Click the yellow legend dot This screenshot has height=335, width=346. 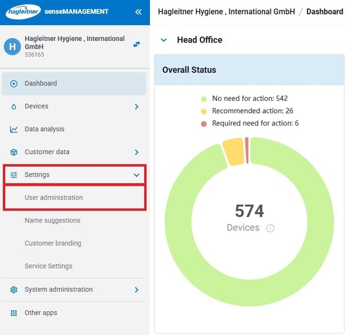[x=204, y=111]
